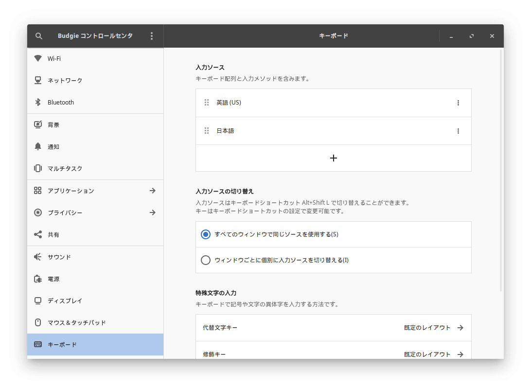Minimize the Budgie Control Center window
The height and width of the screenshot is (389, 531).
451,36
